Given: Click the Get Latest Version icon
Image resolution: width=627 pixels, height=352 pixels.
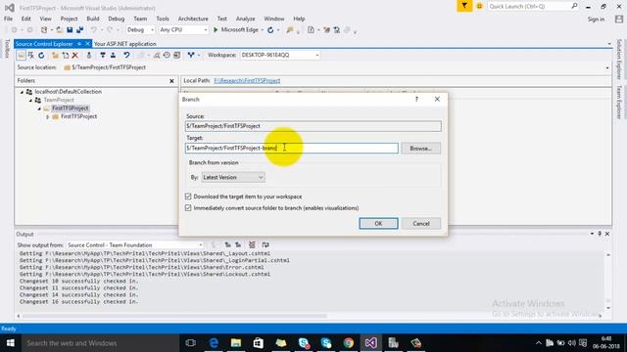Looking at the screenshot, I should pos(89,55).
